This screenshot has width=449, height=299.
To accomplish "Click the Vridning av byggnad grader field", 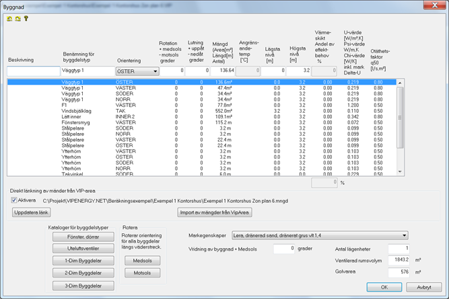I will [x=284, y=249].
